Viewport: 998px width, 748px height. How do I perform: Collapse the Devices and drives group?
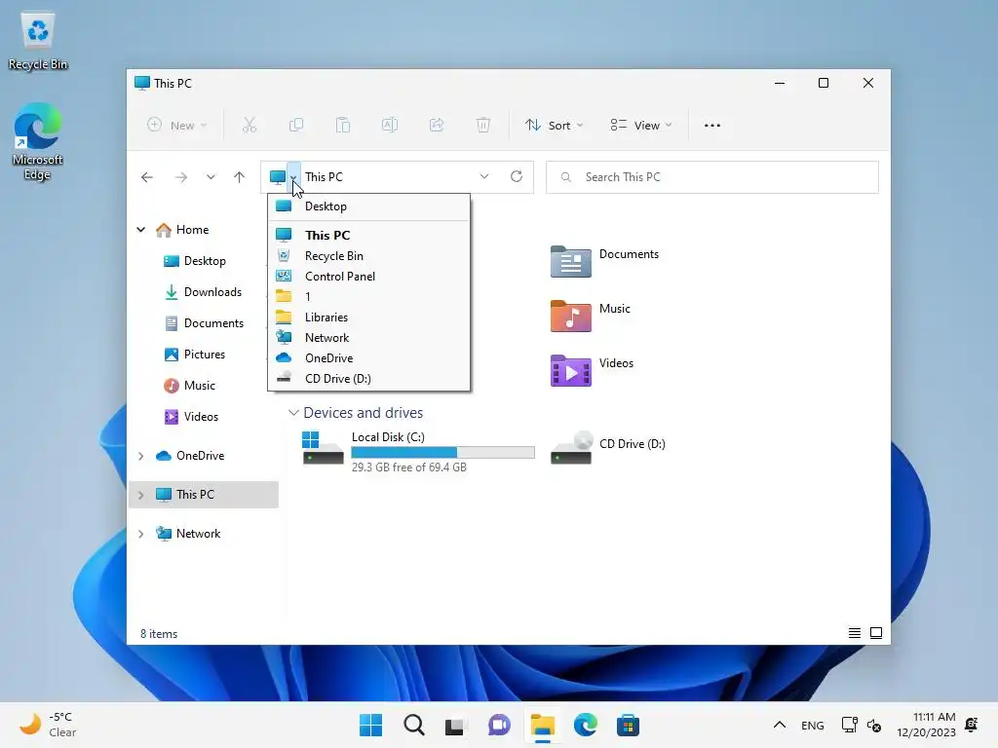293,413
